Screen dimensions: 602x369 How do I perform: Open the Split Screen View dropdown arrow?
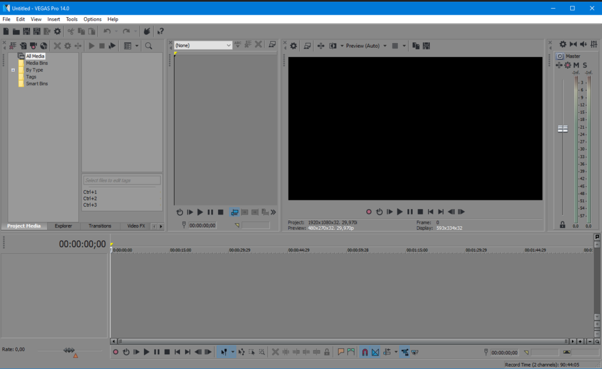point(342,46)
